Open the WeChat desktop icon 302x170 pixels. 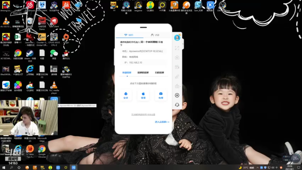[x=54, y=53]
